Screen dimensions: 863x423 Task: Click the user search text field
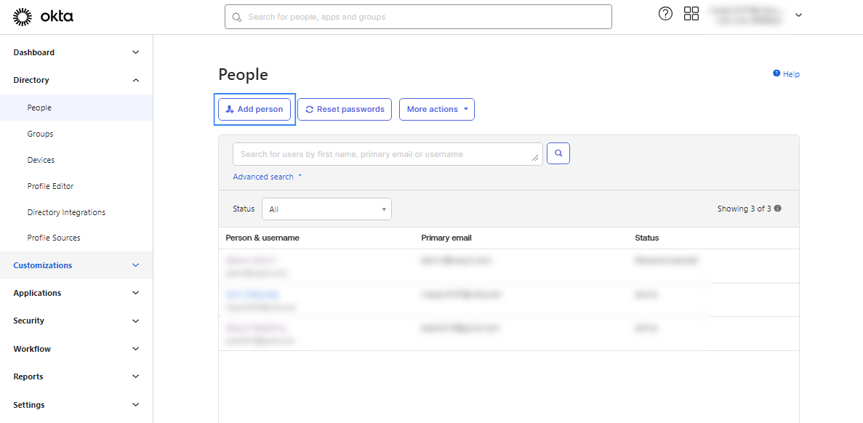pos(385,154)
